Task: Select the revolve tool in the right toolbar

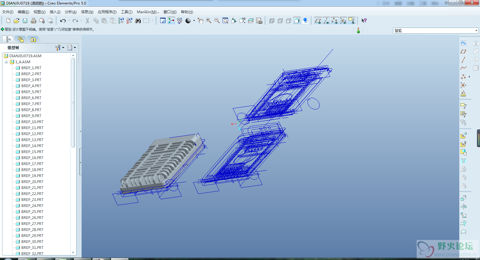Action: [x=463, y=206]
